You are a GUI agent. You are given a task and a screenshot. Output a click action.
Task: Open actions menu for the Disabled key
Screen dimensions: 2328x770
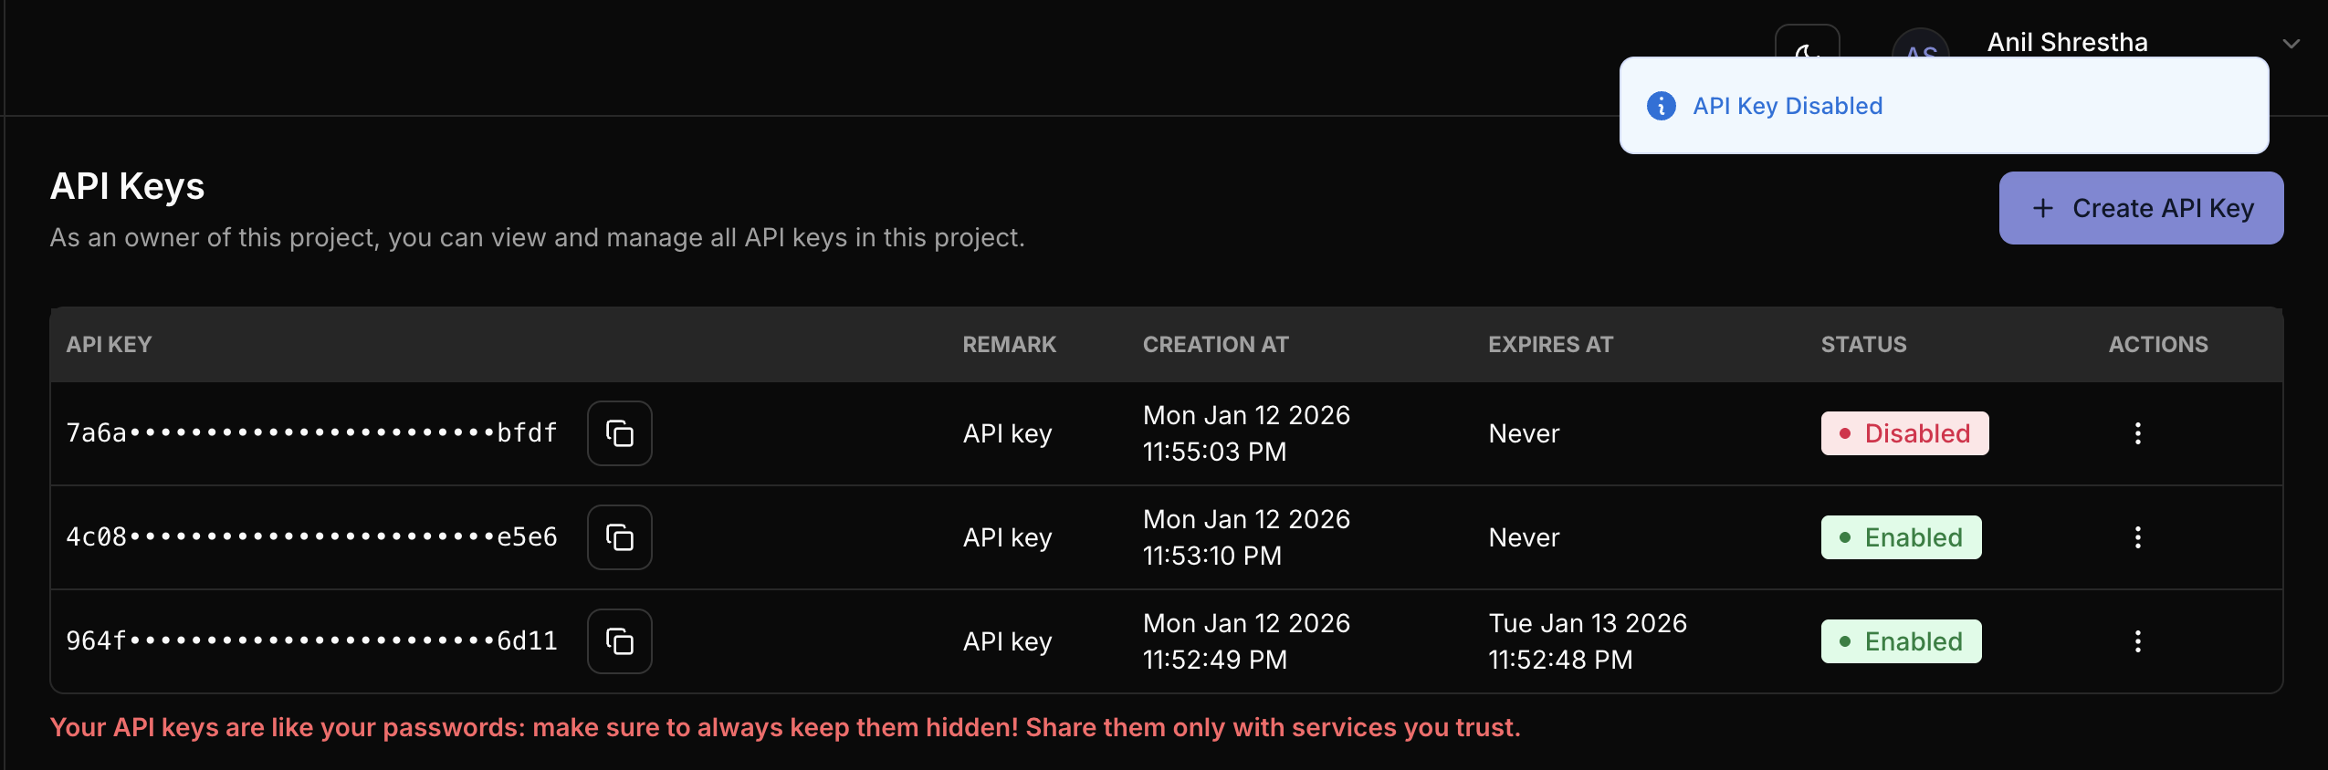[x=2137, y=433]
